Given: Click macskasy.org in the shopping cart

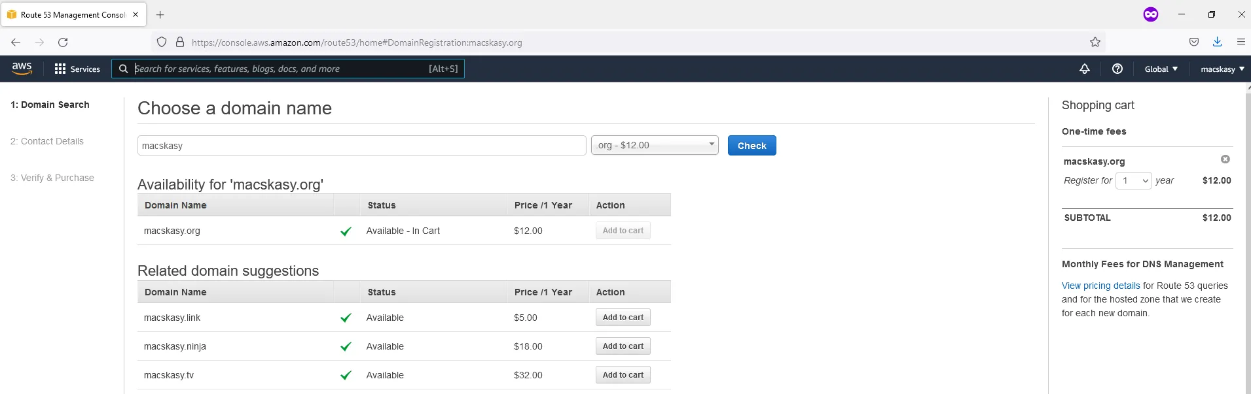Looking at the screenshot, I should tap(1095, 161).
